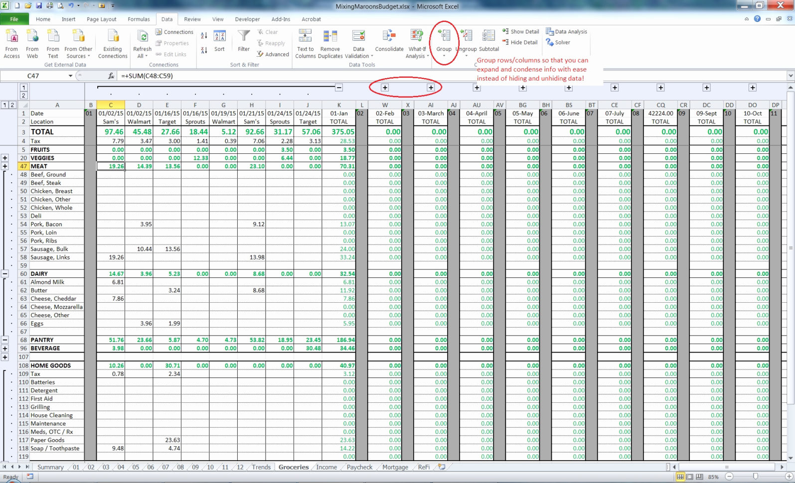This screenshot has width=795, height=483.
Task: Import data From Web
Action: (32, 44)
